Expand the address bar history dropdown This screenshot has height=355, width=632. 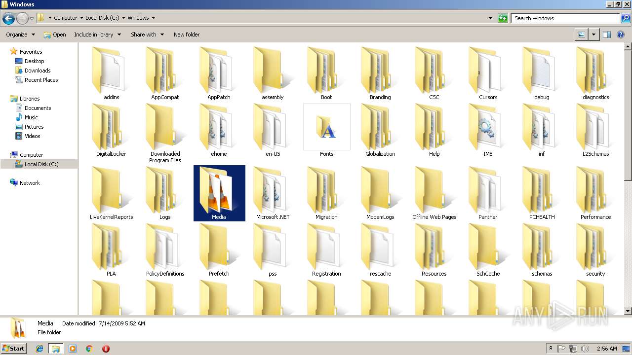point(490,18)
